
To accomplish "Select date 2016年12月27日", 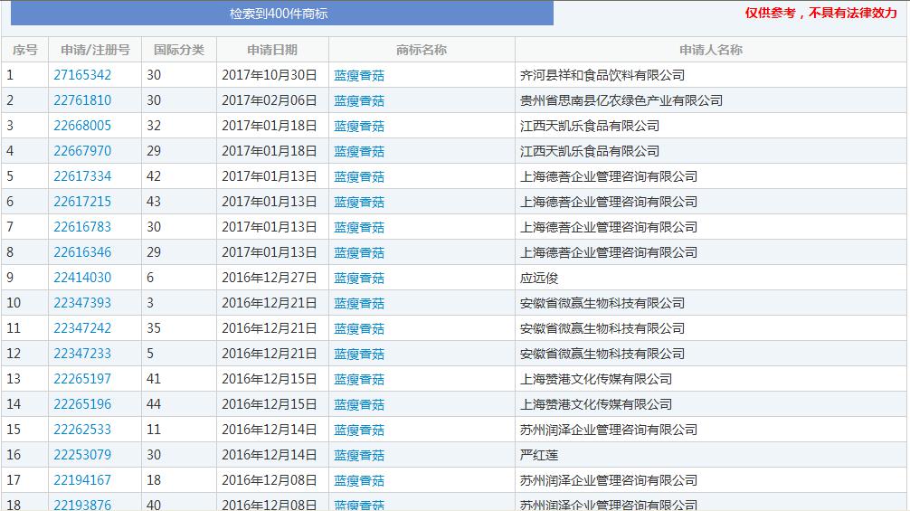I will (270, 278).
